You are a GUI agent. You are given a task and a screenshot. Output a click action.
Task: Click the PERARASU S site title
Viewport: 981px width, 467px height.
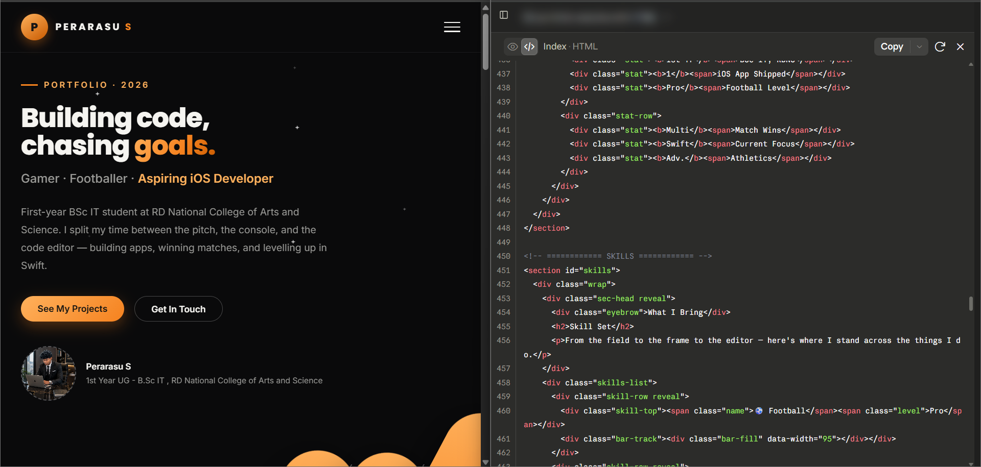click(94, 27)
